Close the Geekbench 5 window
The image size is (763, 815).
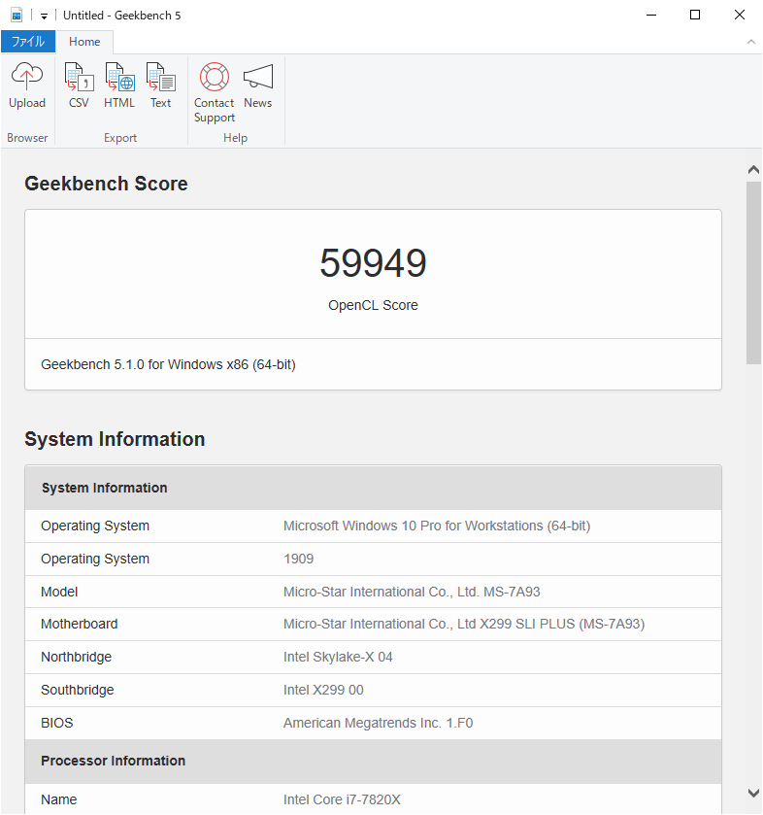[740, 16]
